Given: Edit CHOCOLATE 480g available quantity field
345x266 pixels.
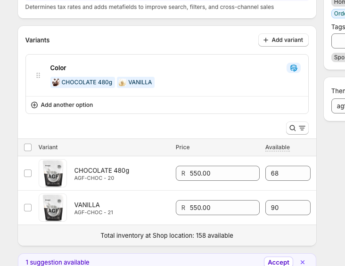Looking at the screenshot, I should coord(287,173).
